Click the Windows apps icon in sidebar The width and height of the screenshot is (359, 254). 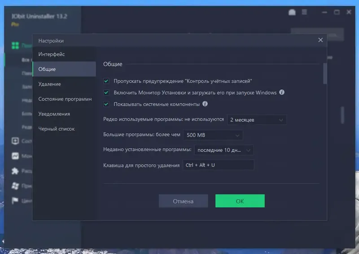point(15,186)
